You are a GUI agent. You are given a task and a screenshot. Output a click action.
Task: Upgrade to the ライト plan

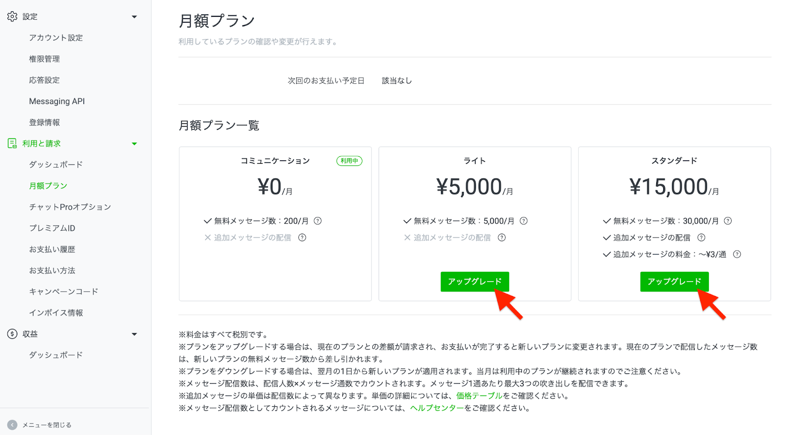coord(474,282)
